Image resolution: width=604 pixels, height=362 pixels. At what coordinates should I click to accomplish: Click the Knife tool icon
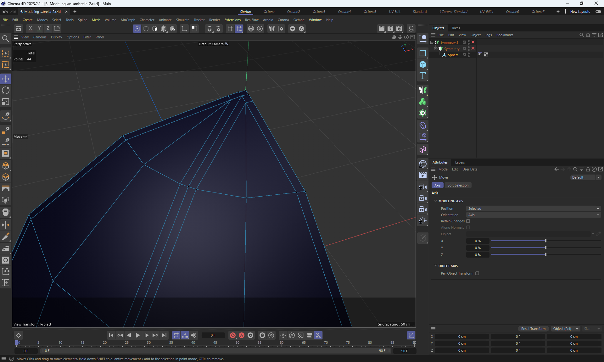coord(6,237)
